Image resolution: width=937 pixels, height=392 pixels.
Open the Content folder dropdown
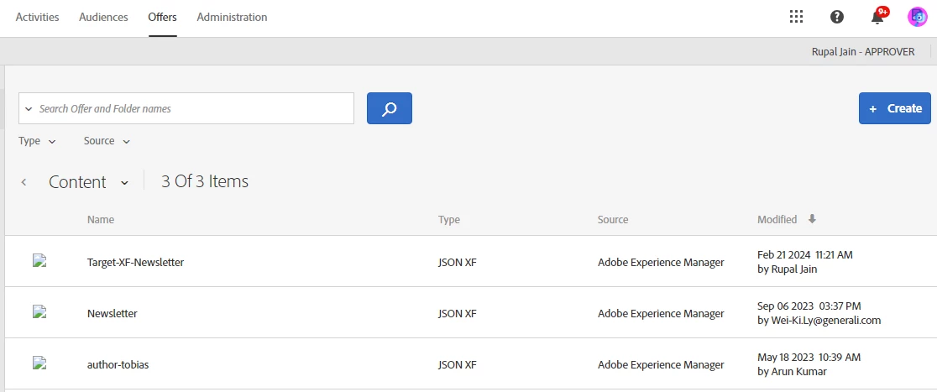click(124, 182)
